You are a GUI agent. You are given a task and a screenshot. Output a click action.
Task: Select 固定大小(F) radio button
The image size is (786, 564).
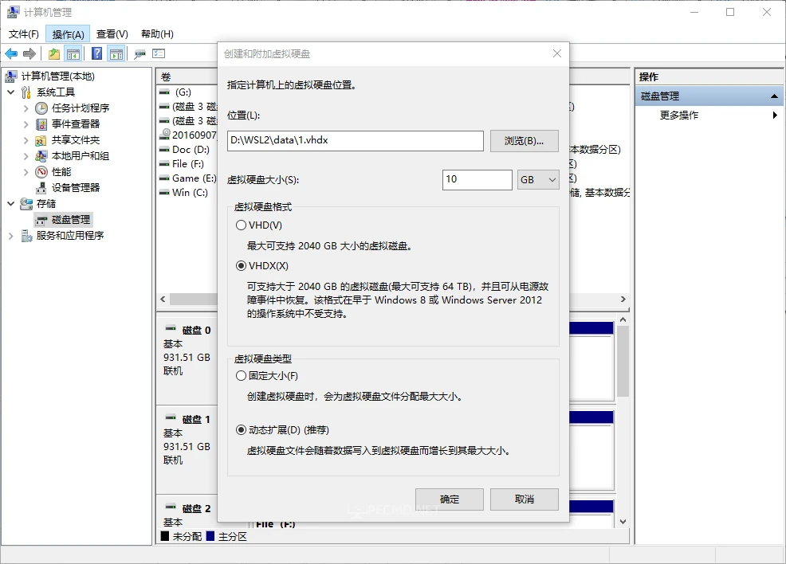pos(241,376)
